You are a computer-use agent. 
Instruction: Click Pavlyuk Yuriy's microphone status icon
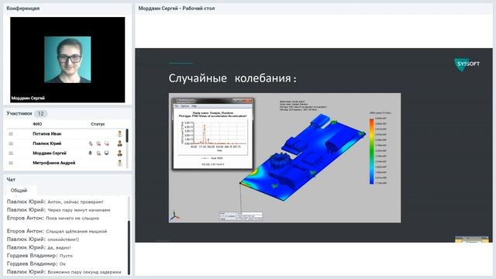[91, 143]
